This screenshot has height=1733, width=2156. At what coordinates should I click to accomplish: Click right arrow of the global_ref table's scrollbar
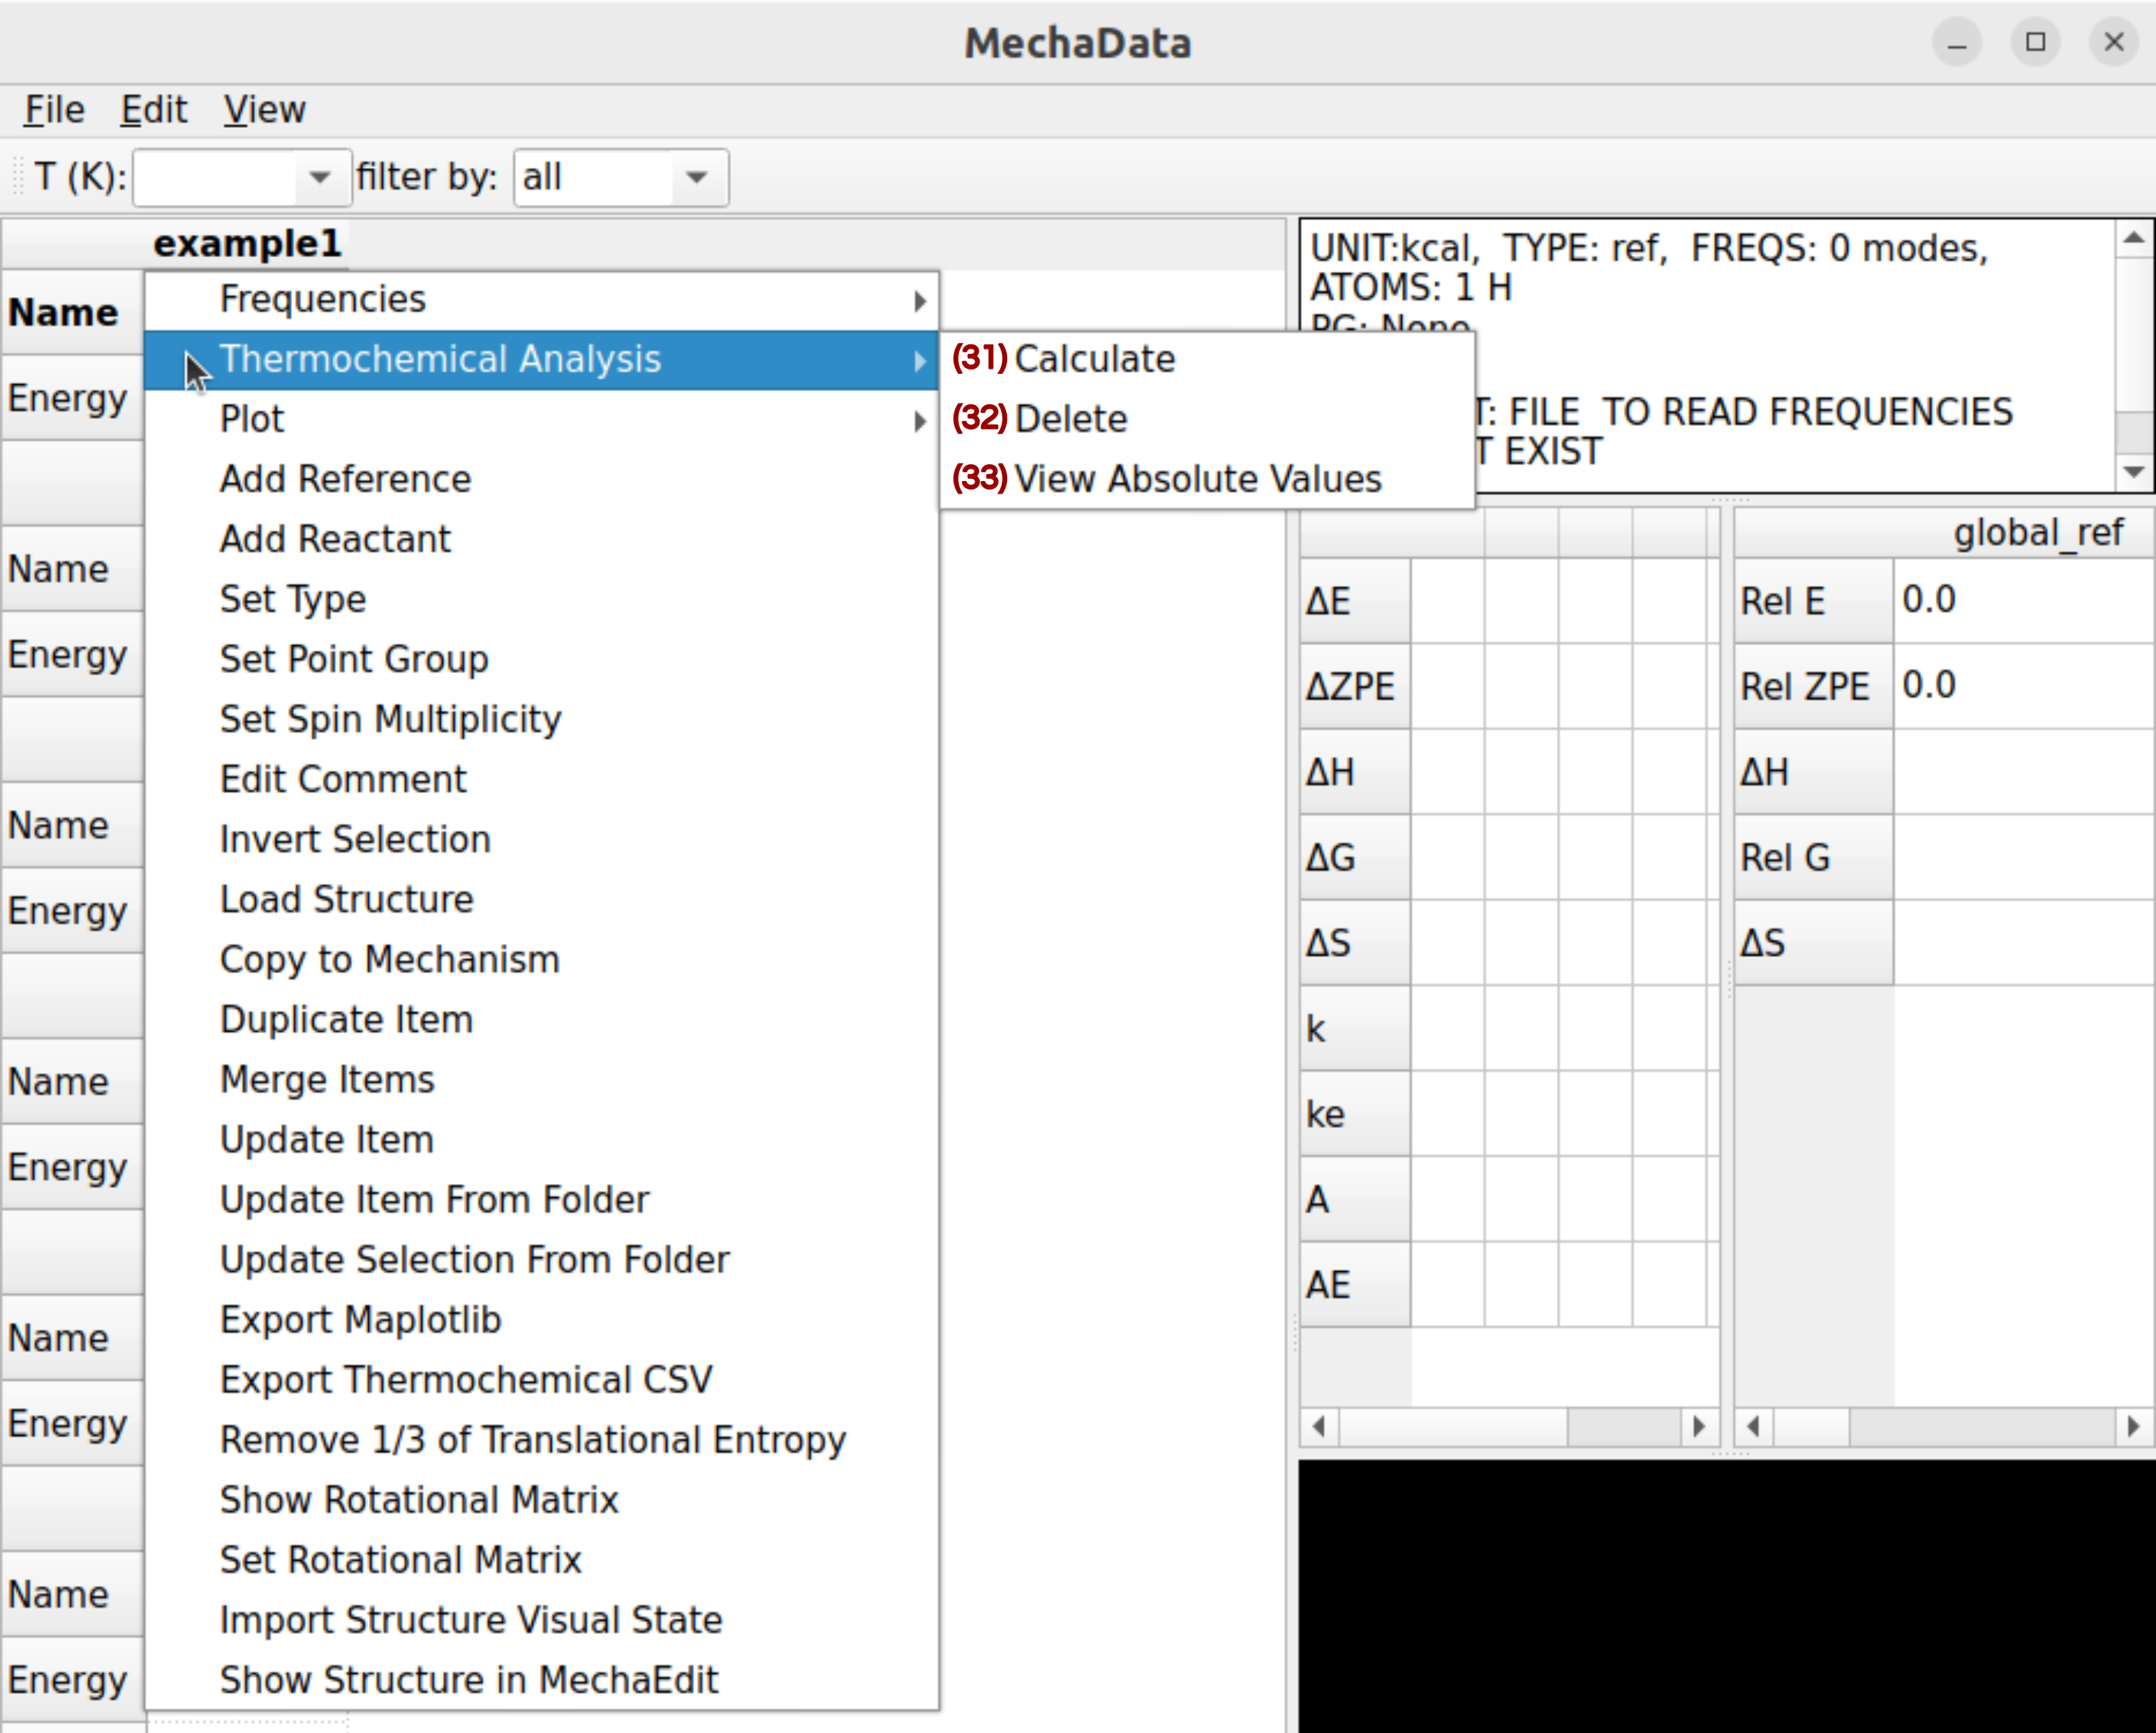[2134, 1426]
